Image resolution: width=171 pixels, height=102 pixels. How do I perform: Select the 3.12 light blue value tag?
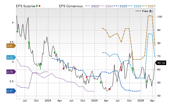pyautogui.click(x=11, y=57)
